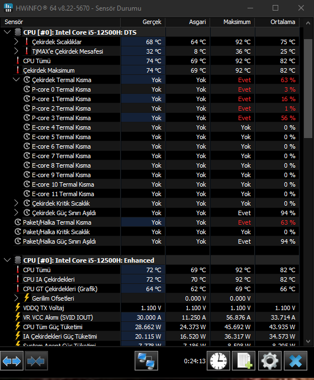Click the shrink columns arrows icon
Image resolution: width=314 pixels, height=380 pixels.
pos(36,361)
